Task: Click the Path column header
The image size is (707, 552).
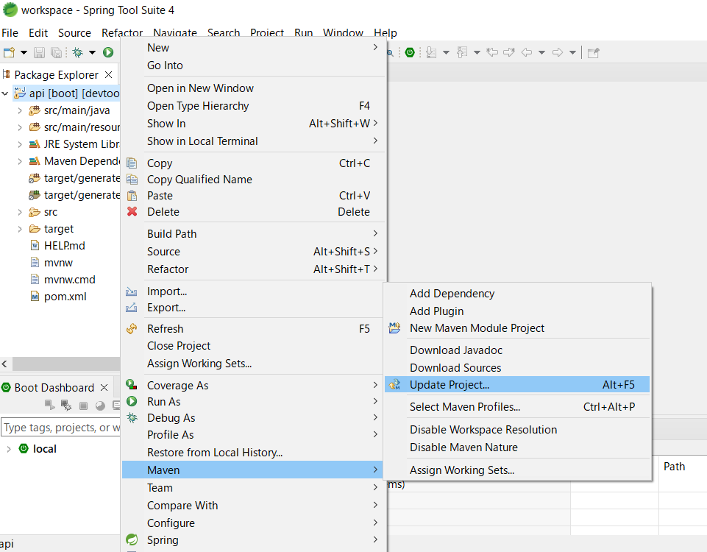Action: pos(674,467)
